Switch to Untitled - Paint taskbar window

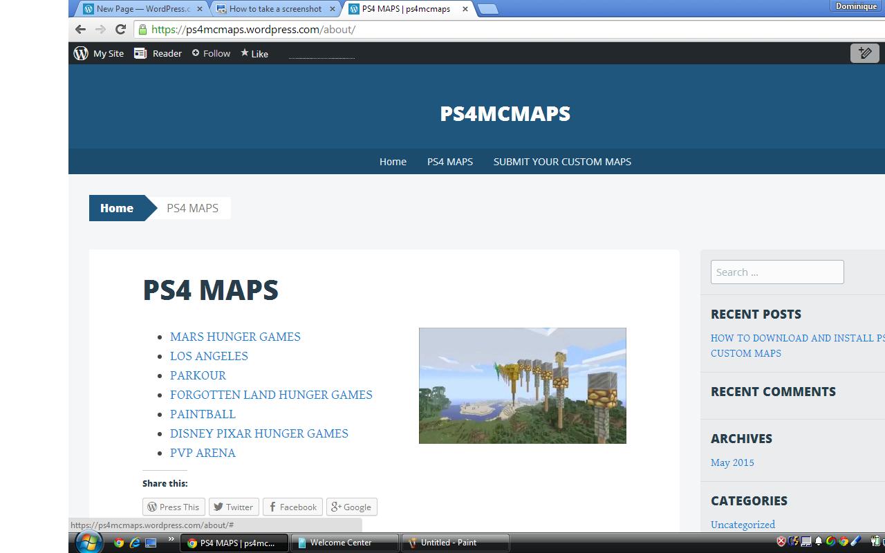point(456,543)
